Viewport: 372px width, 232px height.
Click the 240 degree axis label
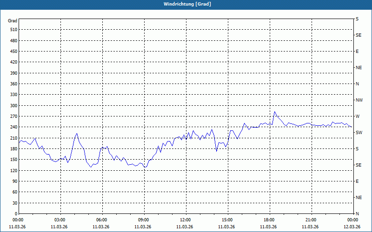pyautogui.click(x=14, y=127)
